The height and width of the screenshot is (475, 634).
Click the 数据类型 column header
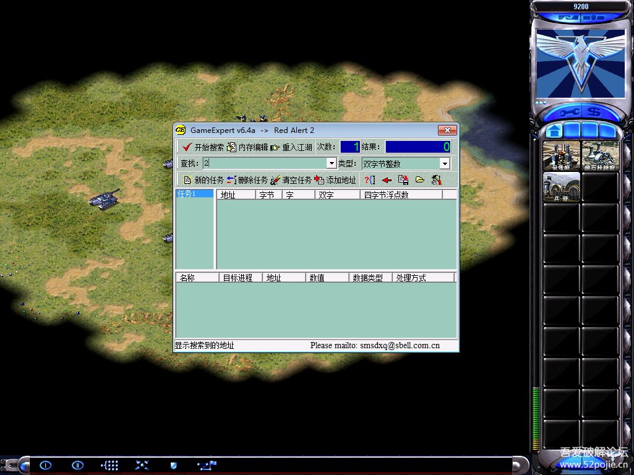[x=371, y=278]
